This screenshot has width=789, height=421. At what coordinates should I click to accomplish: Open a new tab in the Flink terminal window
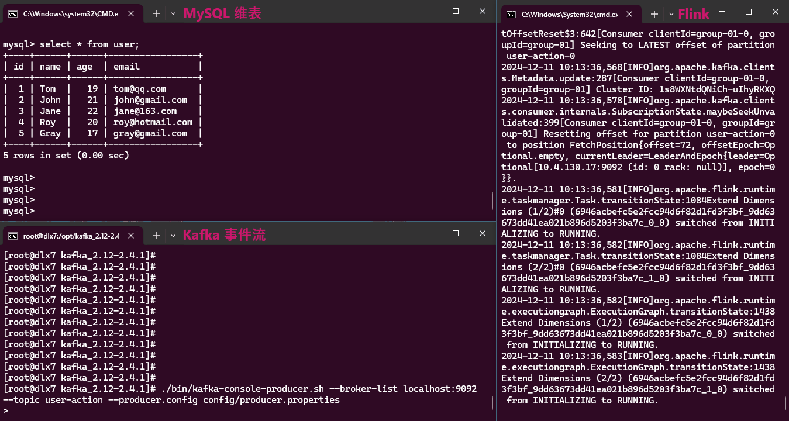(x=654, y=14)
